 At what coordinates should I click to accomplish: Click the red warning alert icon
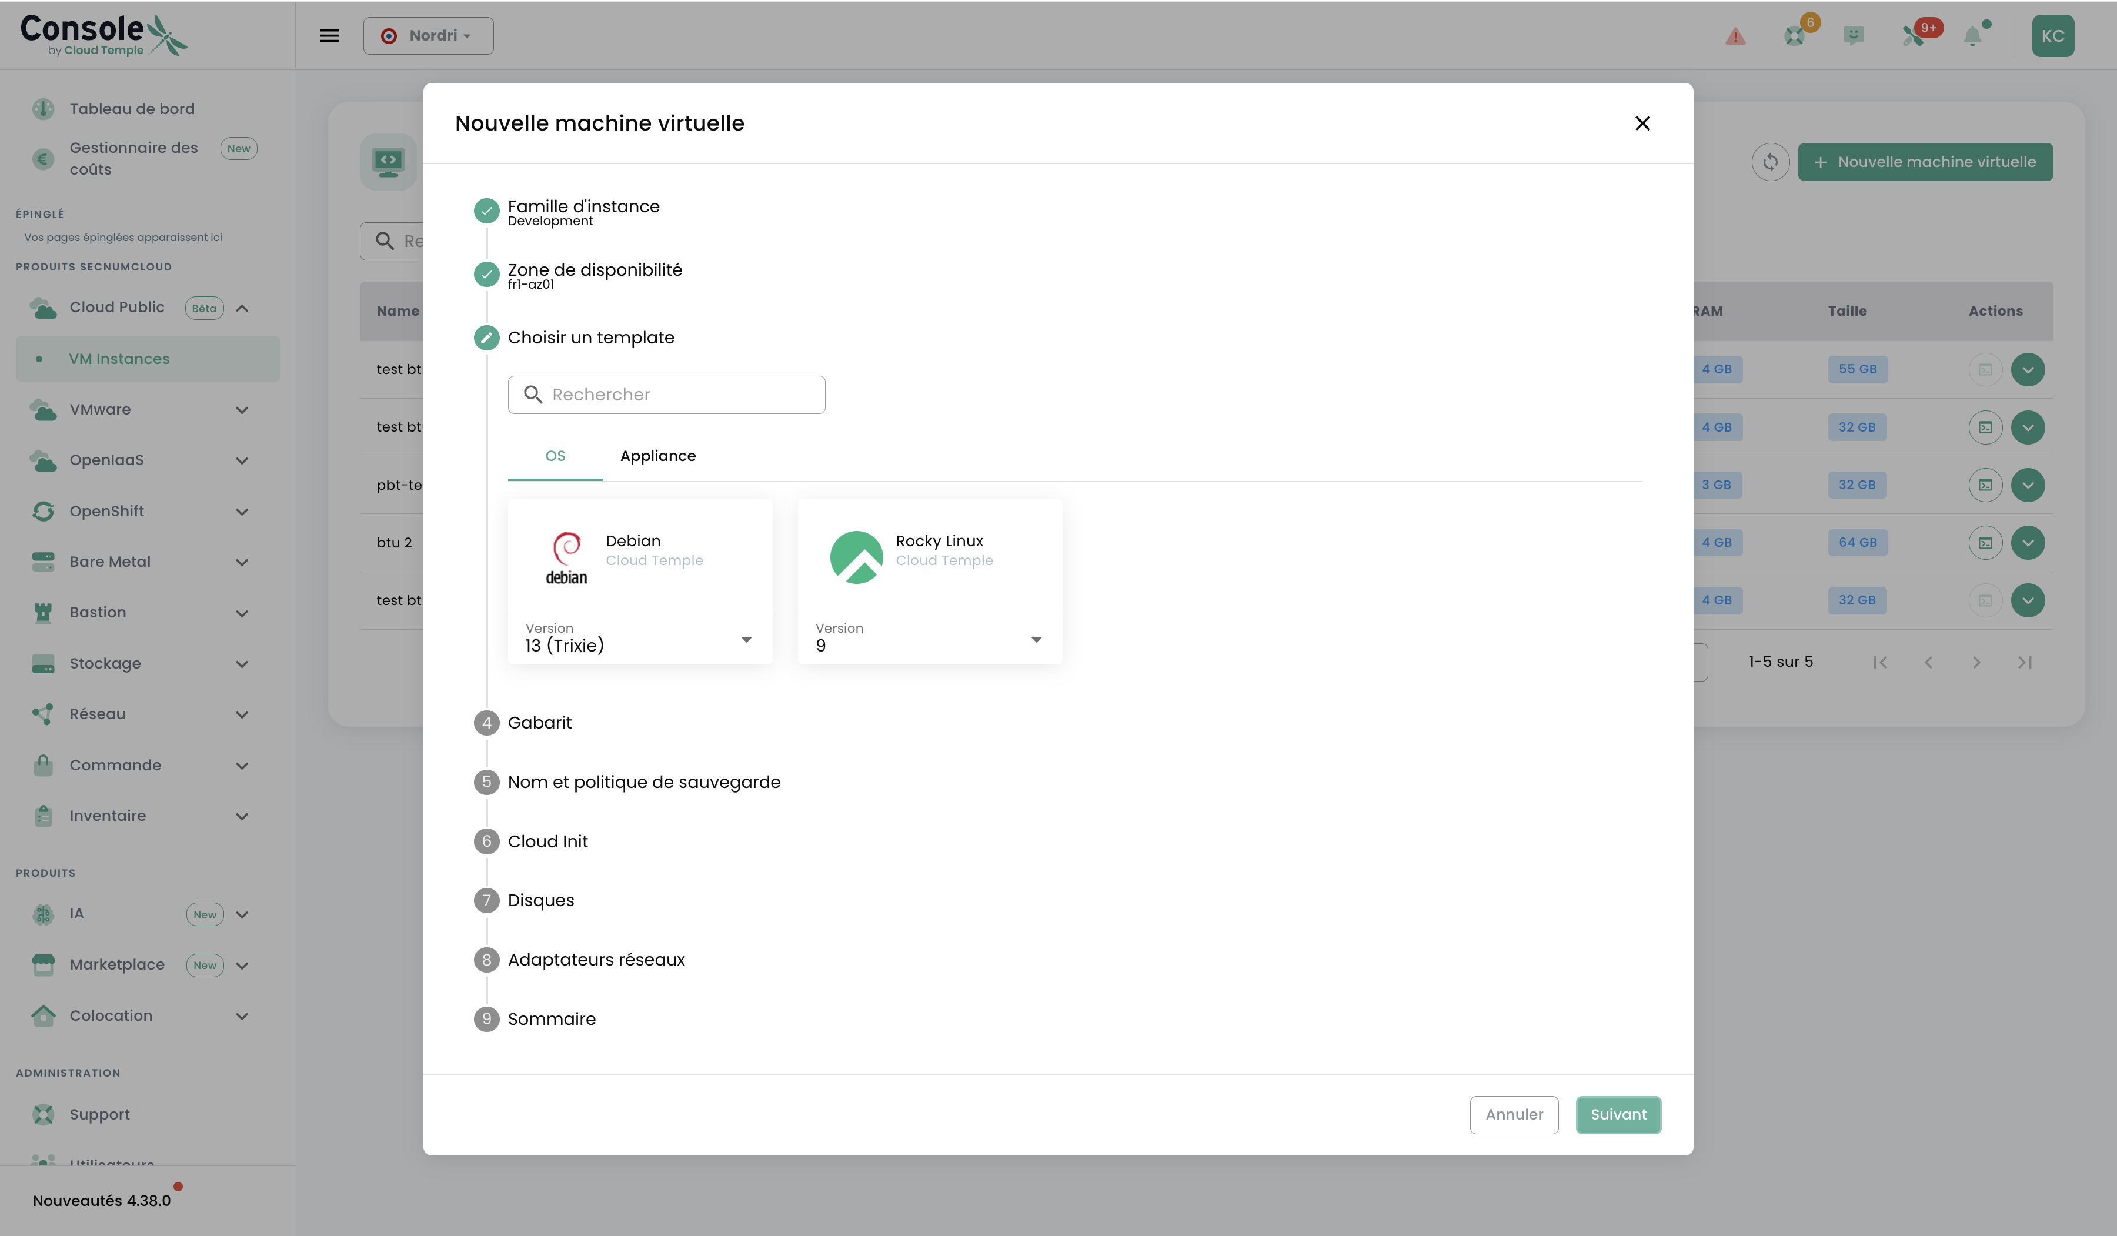[1735, 36]
